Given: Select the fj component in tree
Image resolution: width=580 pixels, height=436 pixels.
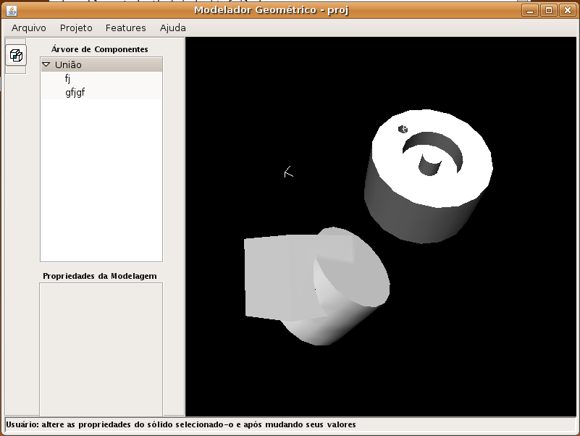Looking at the screenshot, I should tap(67, 79).
